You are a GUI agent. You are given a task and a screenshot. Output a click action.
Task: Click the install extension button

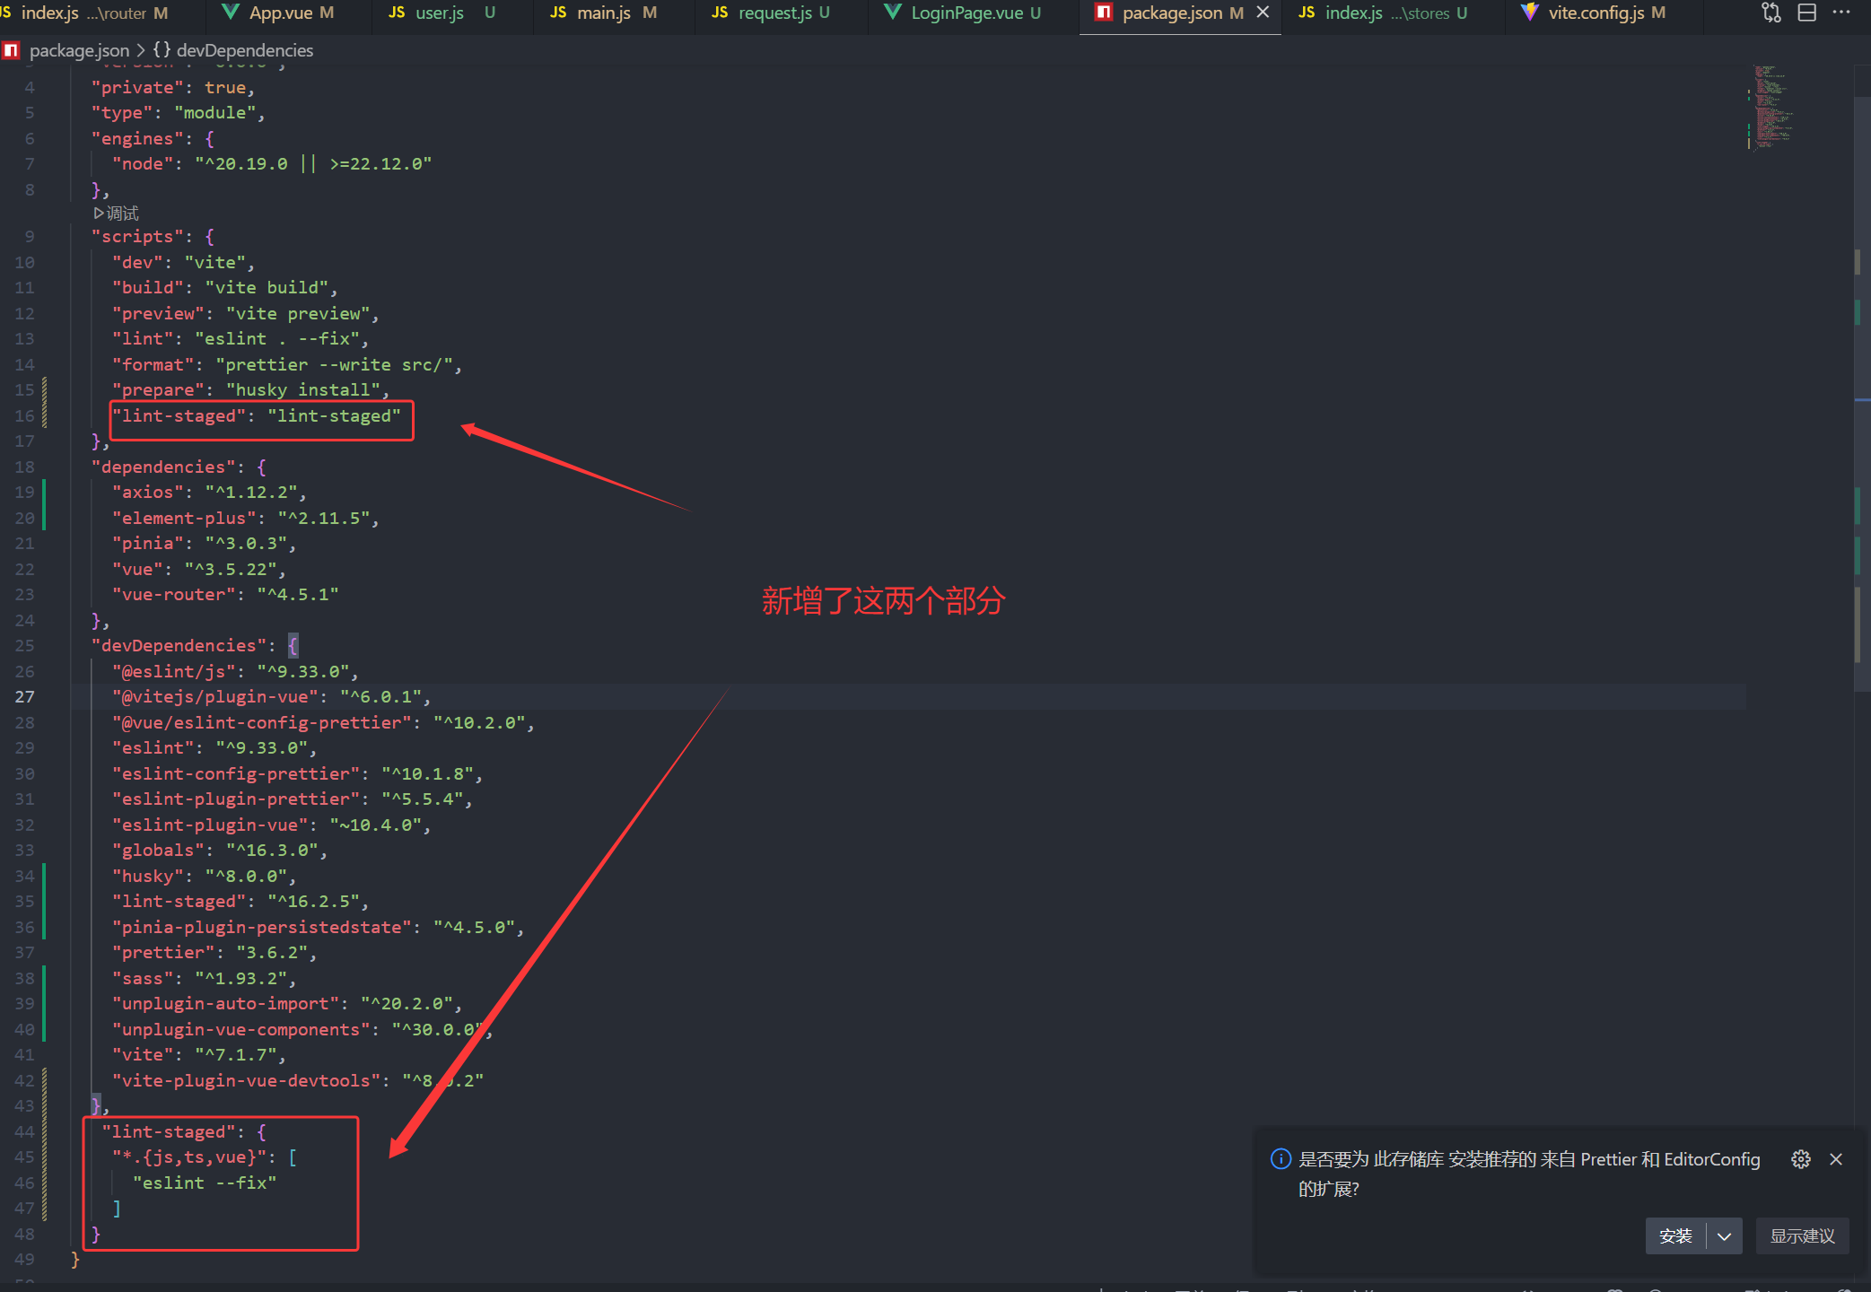[x=1675, y=1236]
